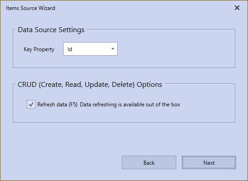Click empty space inside CRUD Options group
Screen dimensions: 248x181
pyautogui.click(x=127, y=115)
